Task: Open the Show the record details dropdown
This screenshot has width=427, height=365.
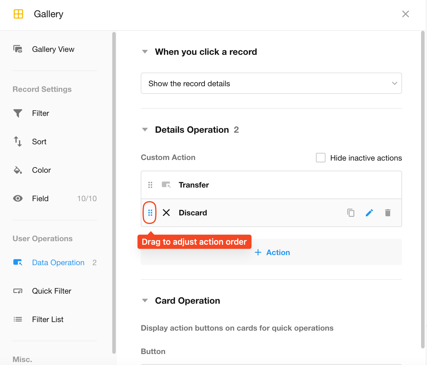Action: (x=271, y=84)
